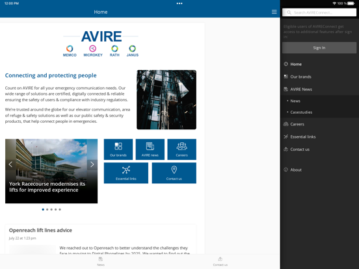Open the Essential links blue tile
The width and height of the screenshot is (359, 269).
[x=126, y=173]
